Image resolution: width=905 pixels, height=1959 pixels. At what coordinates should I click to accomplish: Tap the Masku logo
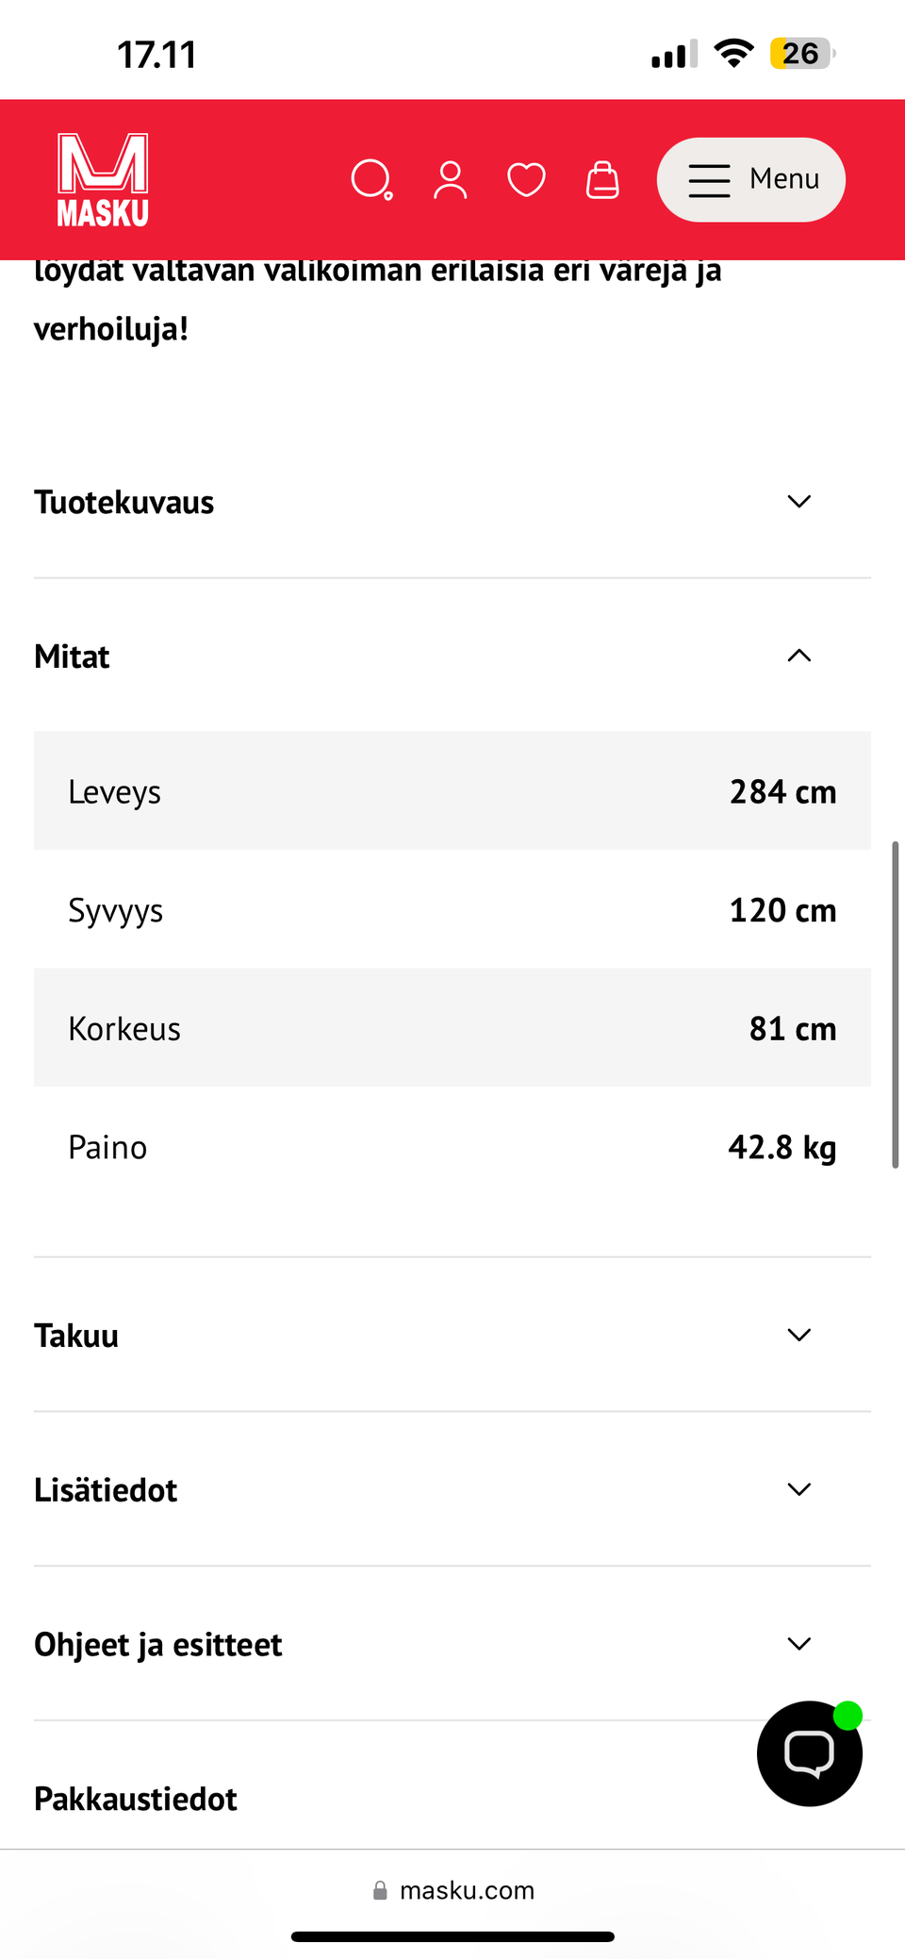click(103, 180)
